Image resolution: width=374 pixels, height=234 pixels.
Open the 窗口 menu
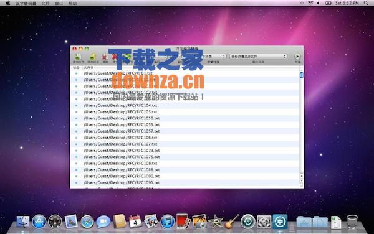point(59,3)
